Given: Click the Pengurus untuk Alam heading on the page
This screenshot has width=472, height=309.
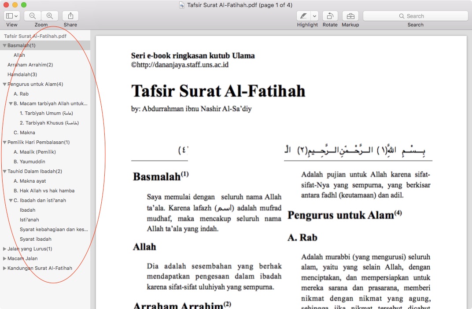Looking at the screenshot, I should click(x=345, y=215).
